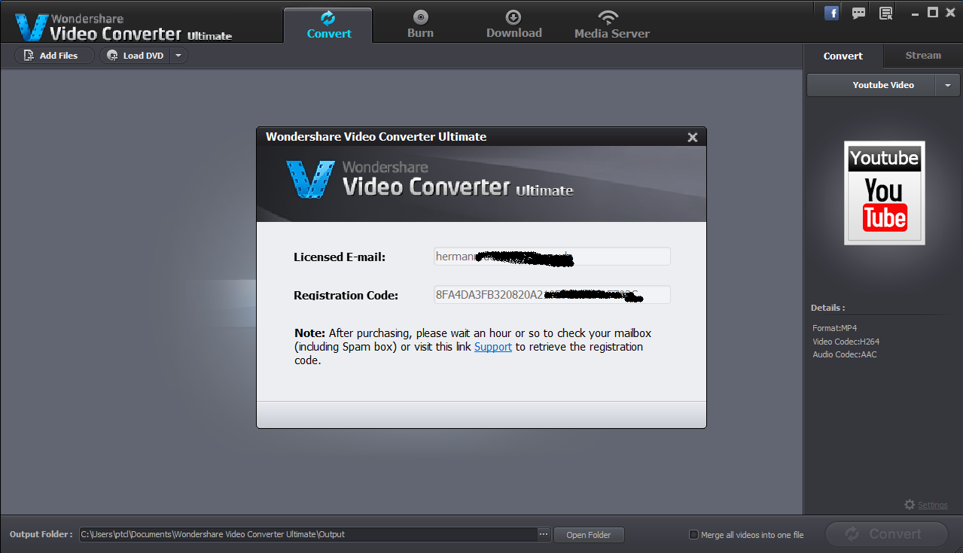Viewport: 963px width, 553px height.
Task: Click the Video Codec:H264 detail text
Action: tap(846, 342)
